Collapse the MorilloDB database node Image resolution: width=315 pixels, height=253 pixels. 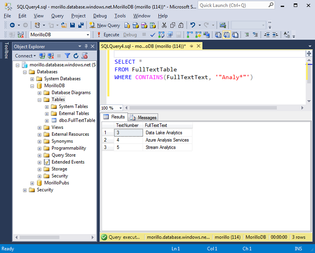[x=32, y=86]
